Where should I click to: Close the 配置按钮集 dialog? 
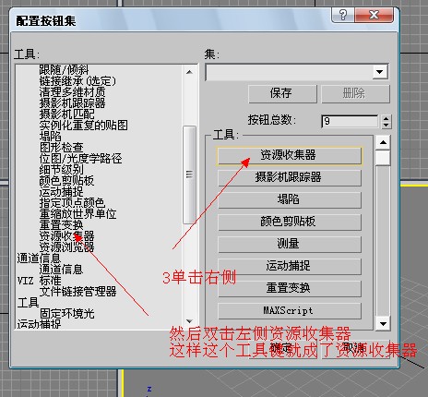(374, 15)
